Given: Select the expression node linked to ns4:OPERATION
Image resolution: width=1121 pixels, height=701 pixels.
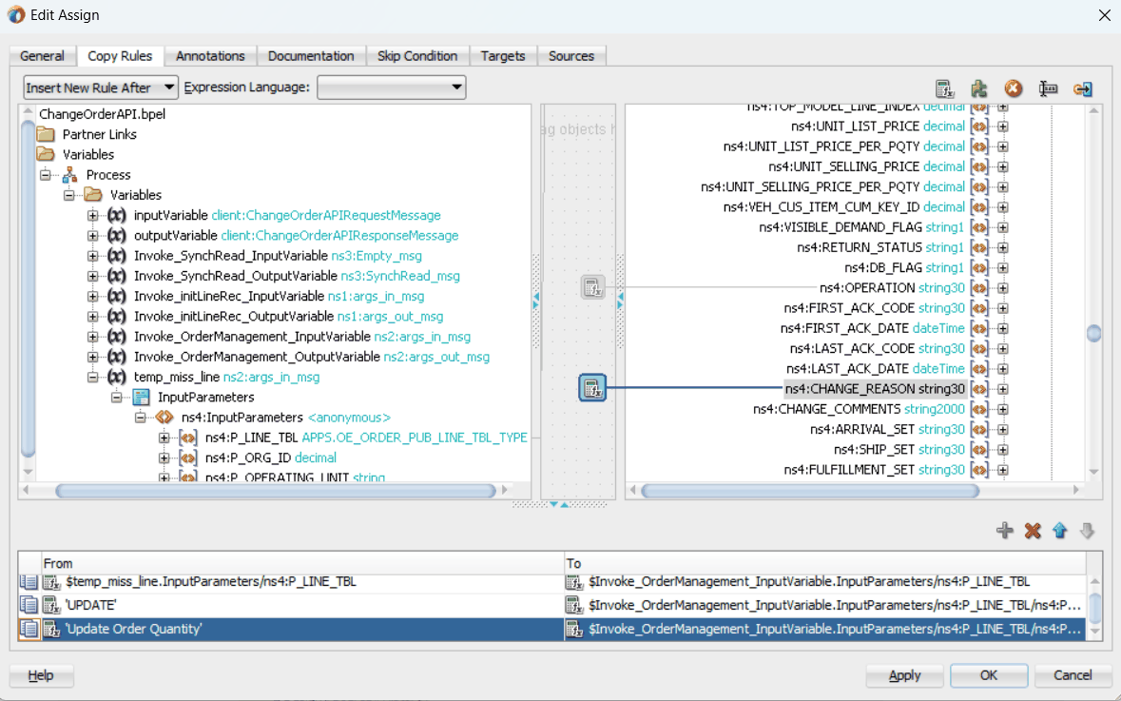Looking at the screenshot, I should click(x=592, y=287).
